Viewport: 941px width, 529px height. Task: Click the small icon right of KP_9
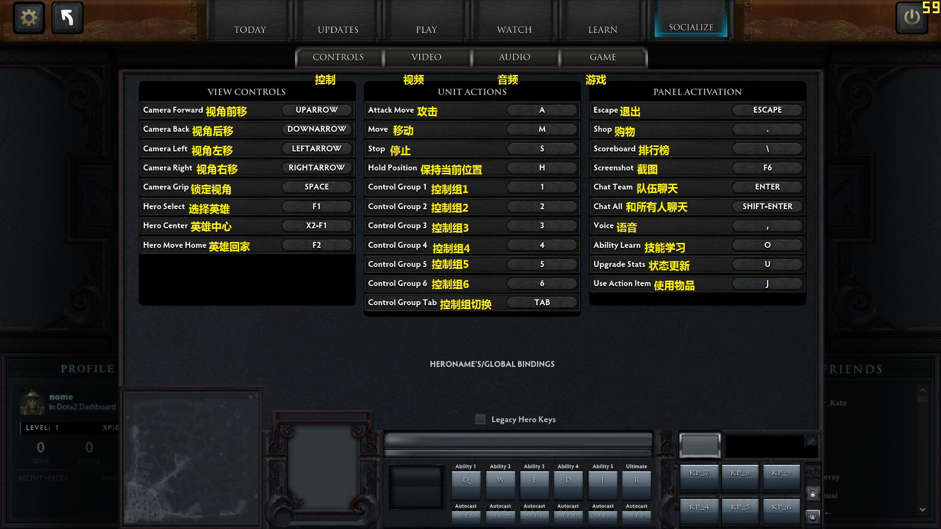813,471
